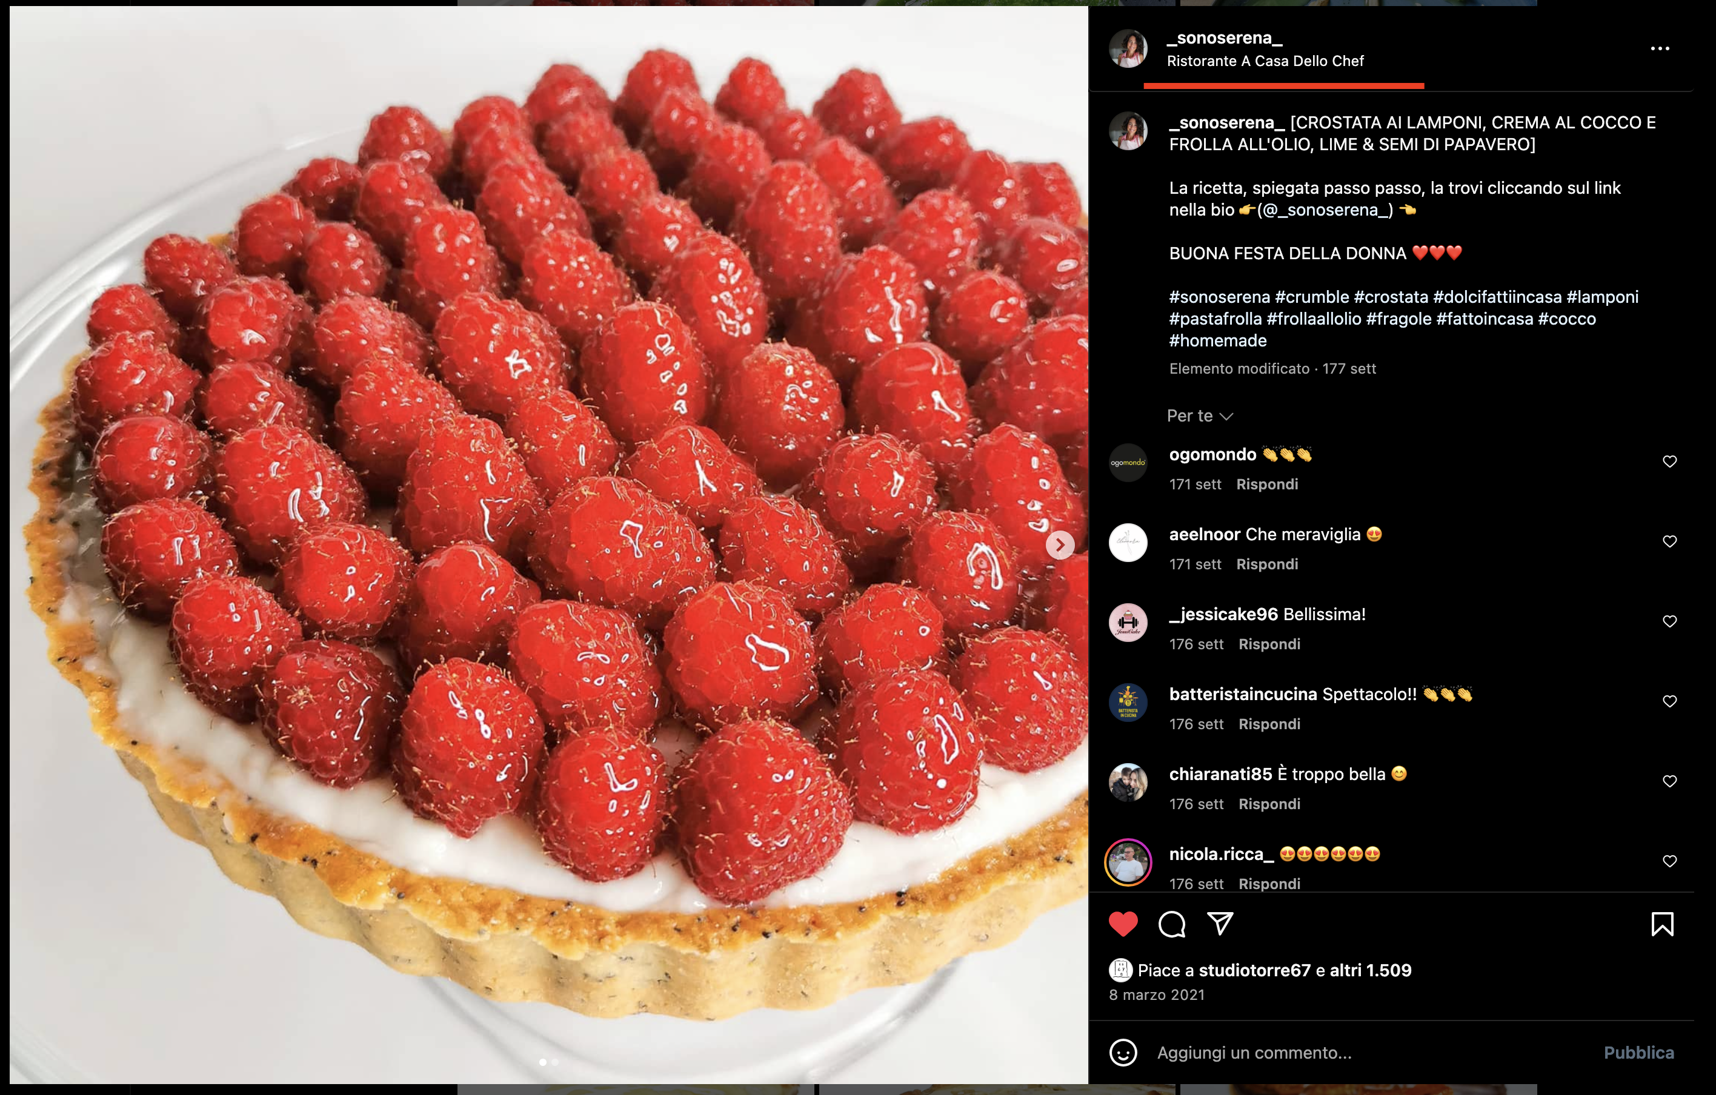1716x1095 pixels.
Task: Open the emoji picker smiley icon
Action: click(x=1123, y=1052)
